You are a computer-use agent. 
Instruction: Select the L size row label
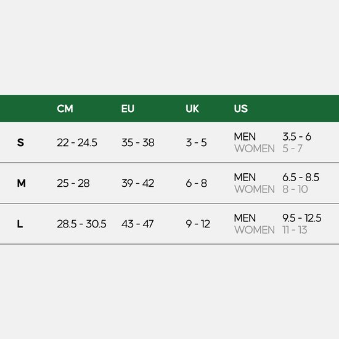(x=20, y=224)
